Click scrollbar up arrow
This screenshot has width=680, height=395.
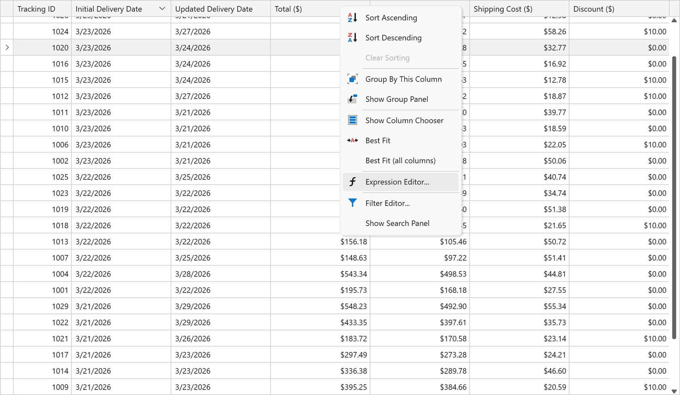(x=674, y=21)
